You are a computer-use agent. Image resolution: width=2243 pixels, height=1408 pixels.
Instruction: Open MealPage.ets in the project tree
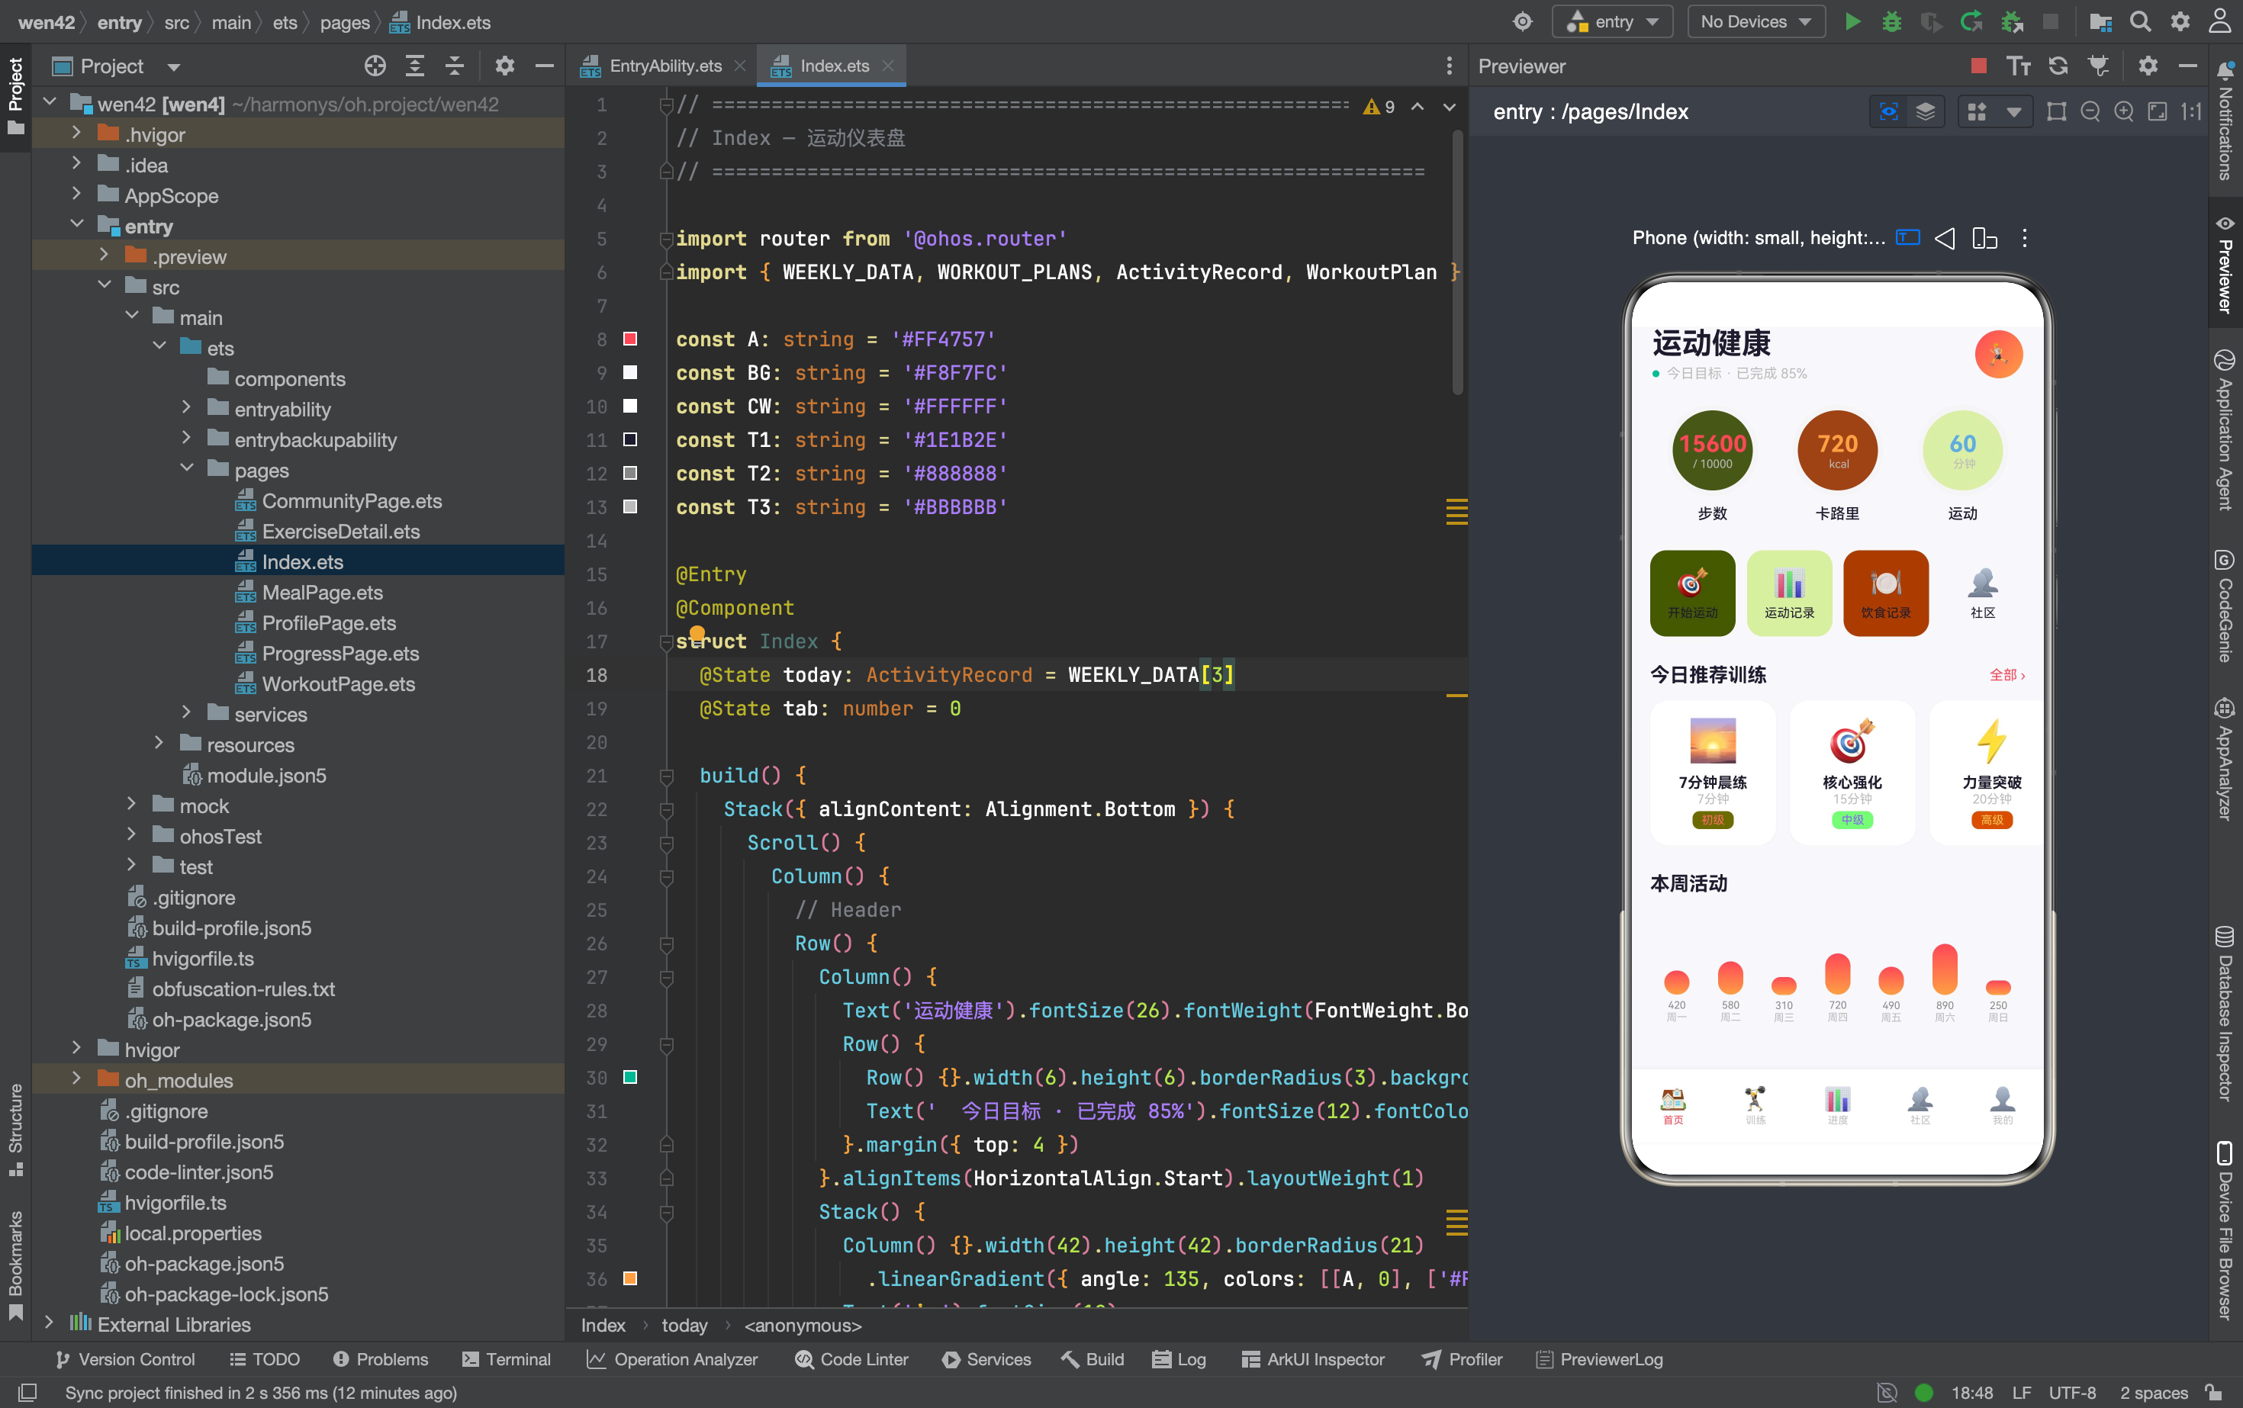(x=322, y=592)
